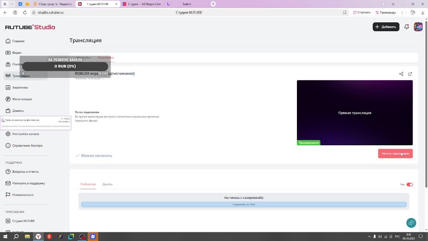The image size is (428, 241).
Task: Click the Спросить button in the browser toolbar
Action: click(x=362, y=12)
